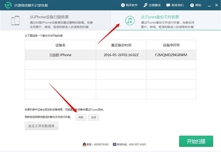The width and height of the screenshot is (221, 152).
Task: Click 咨询热线 400-007-6365 text
Action: click(131, 144)
